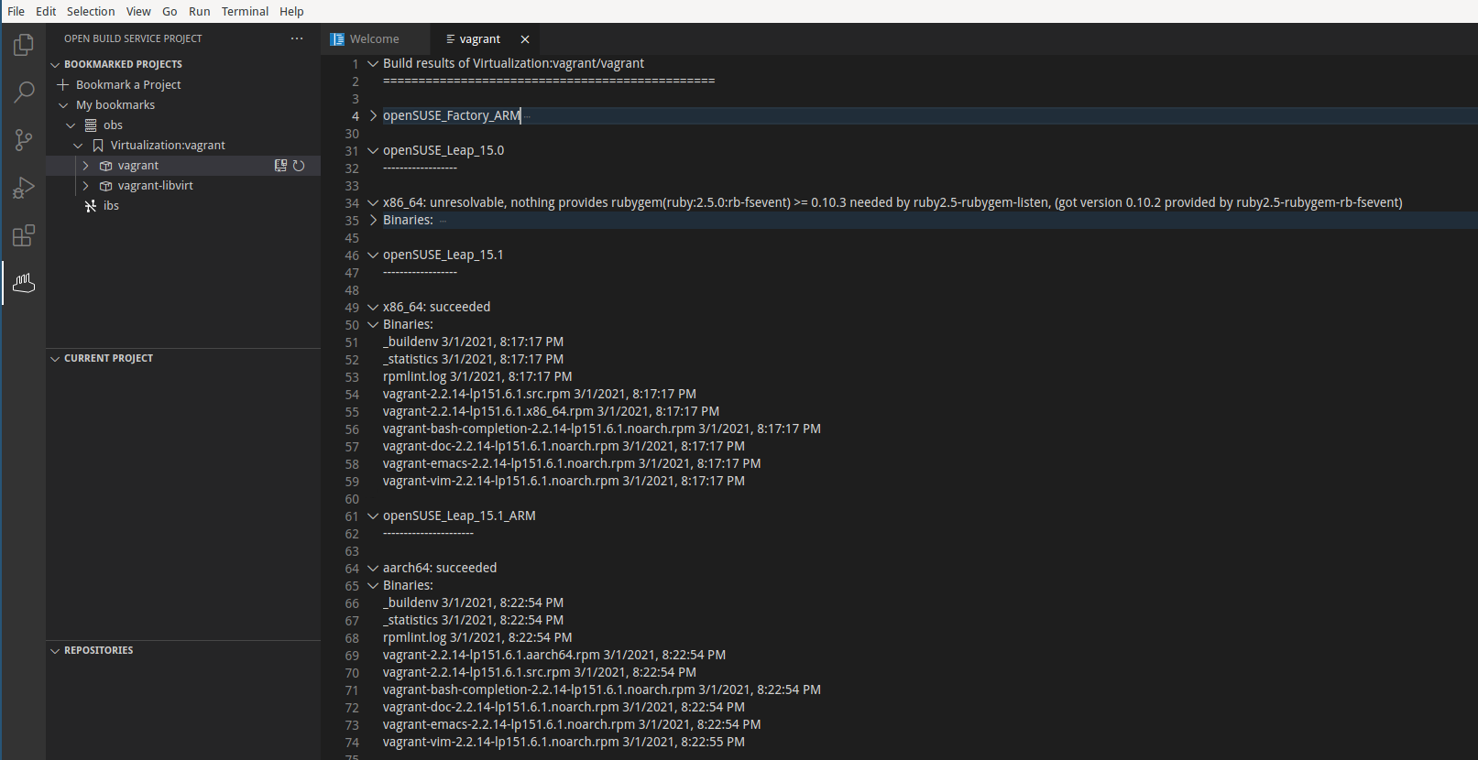
Task: Switch to the vagrant tab
Action: [485, 39]
